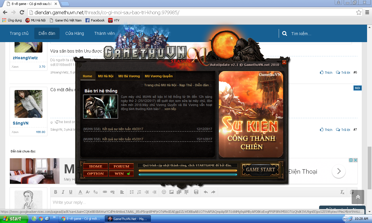Open the font size option

tap(88, 192)
